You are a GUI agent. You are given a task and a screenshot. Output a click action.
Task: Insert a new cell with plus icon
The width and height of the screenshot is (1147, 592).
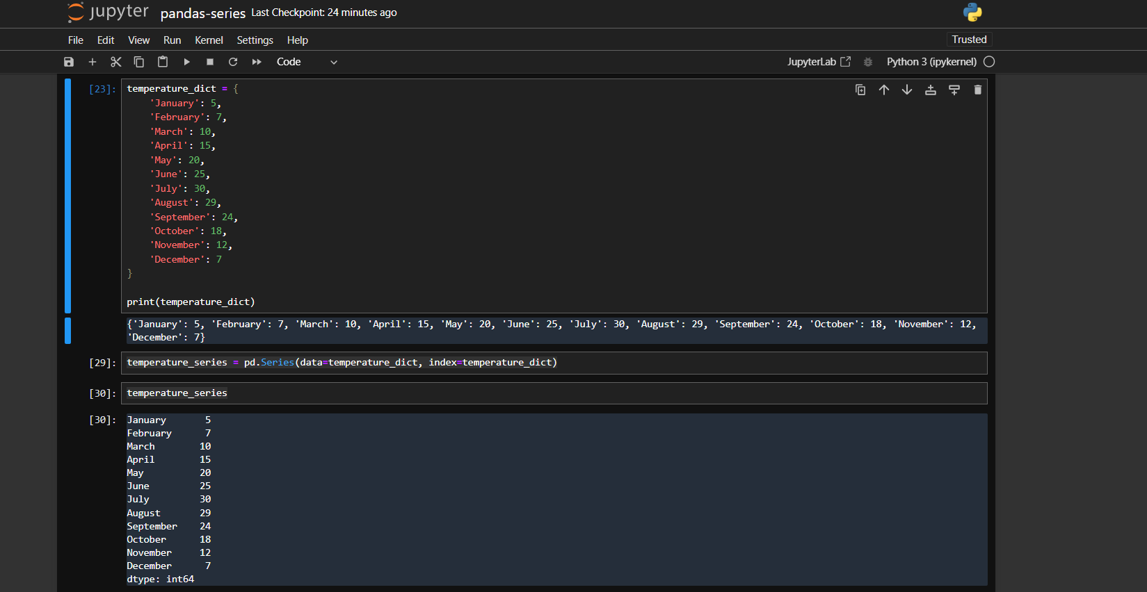(x=93, y=62)
